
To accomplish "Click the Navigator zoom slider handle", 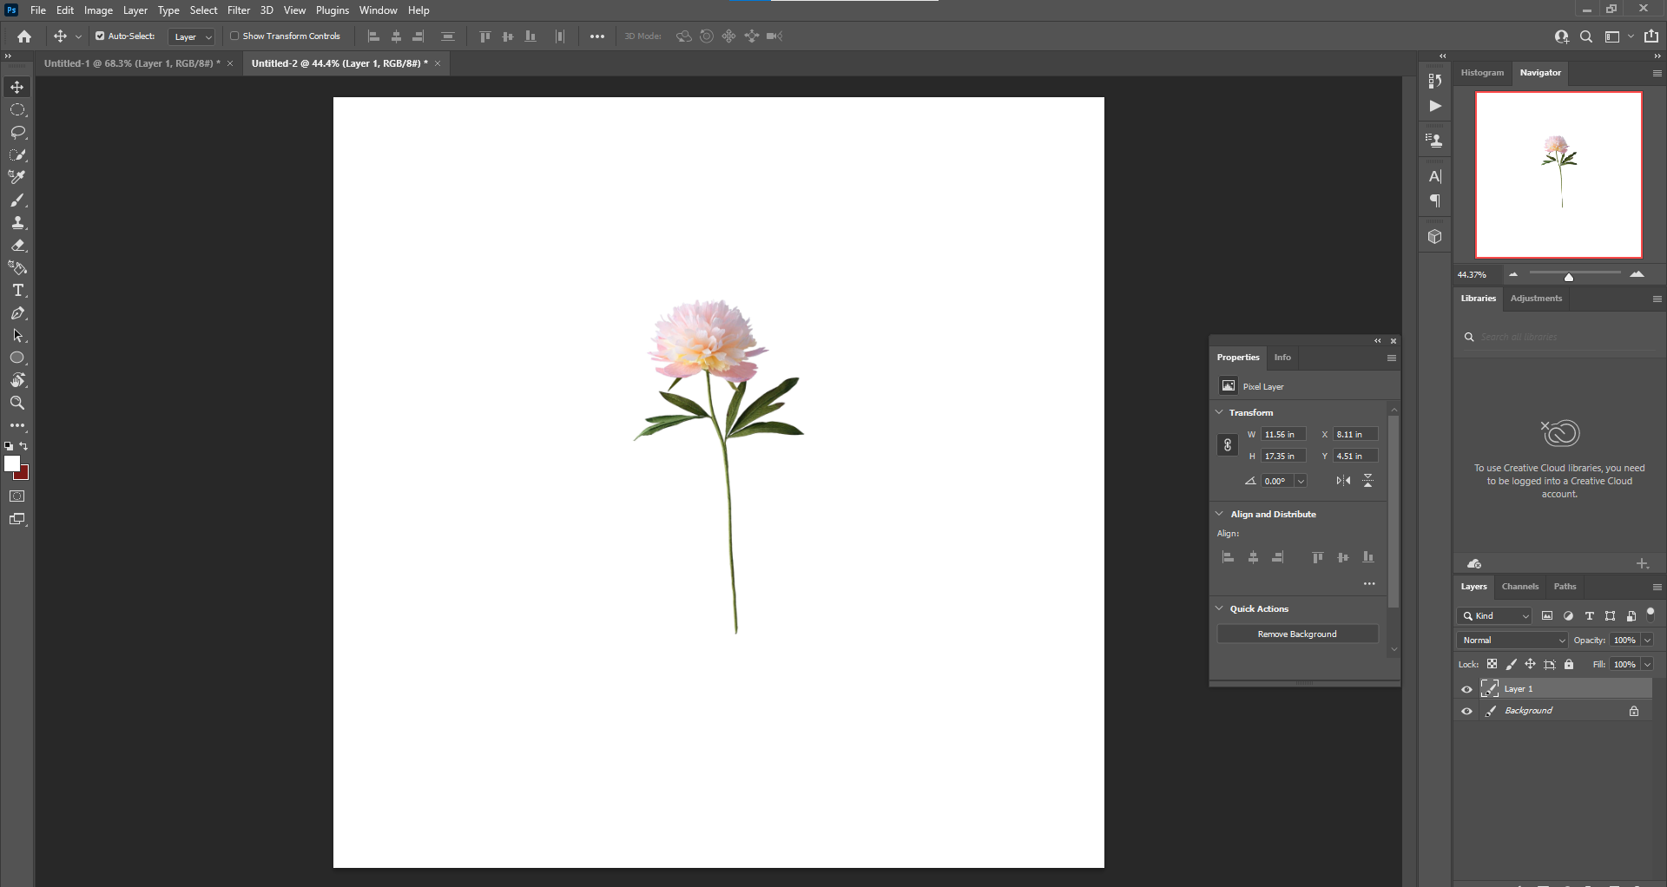I will coord(1568,277).
